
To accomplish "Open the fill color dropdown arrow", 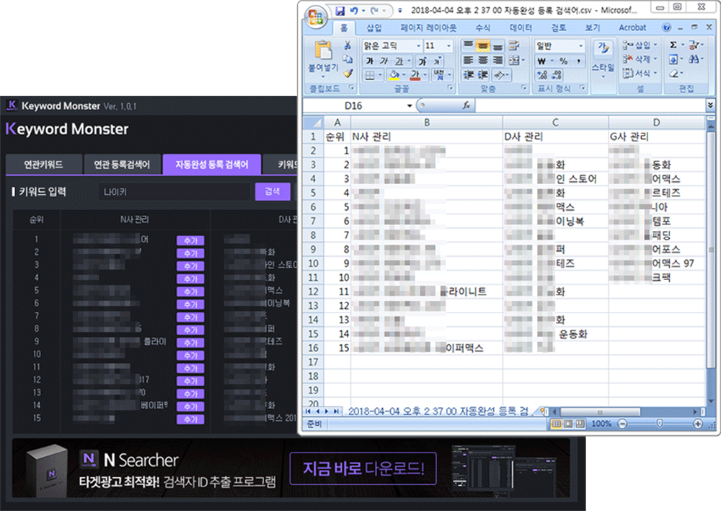I will [404, 74].
